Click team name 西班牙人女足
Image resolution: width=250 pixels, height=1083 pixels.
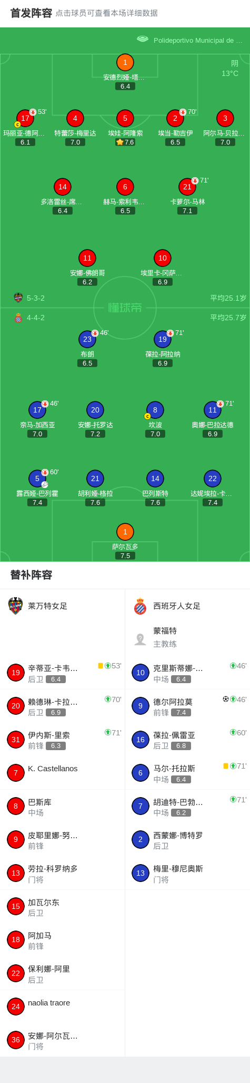pos(177,606)
